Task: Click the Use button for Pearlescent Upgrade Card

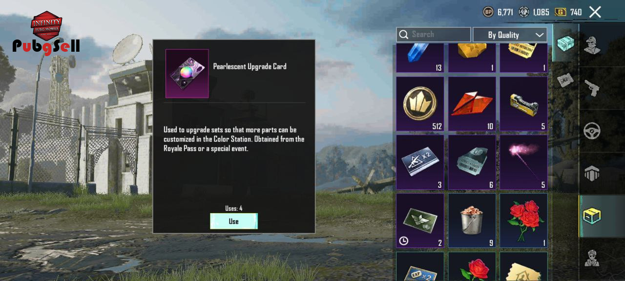Action: [x=234, y=221]
